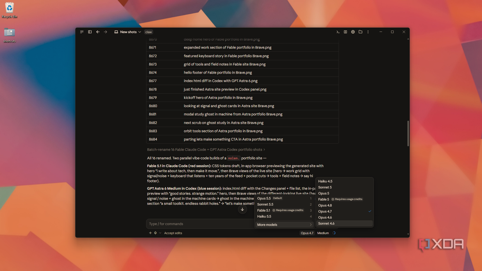Viewport: 482px width, 271px height.
Task: Focus the Type / for commands input
Action: [200, 224]
